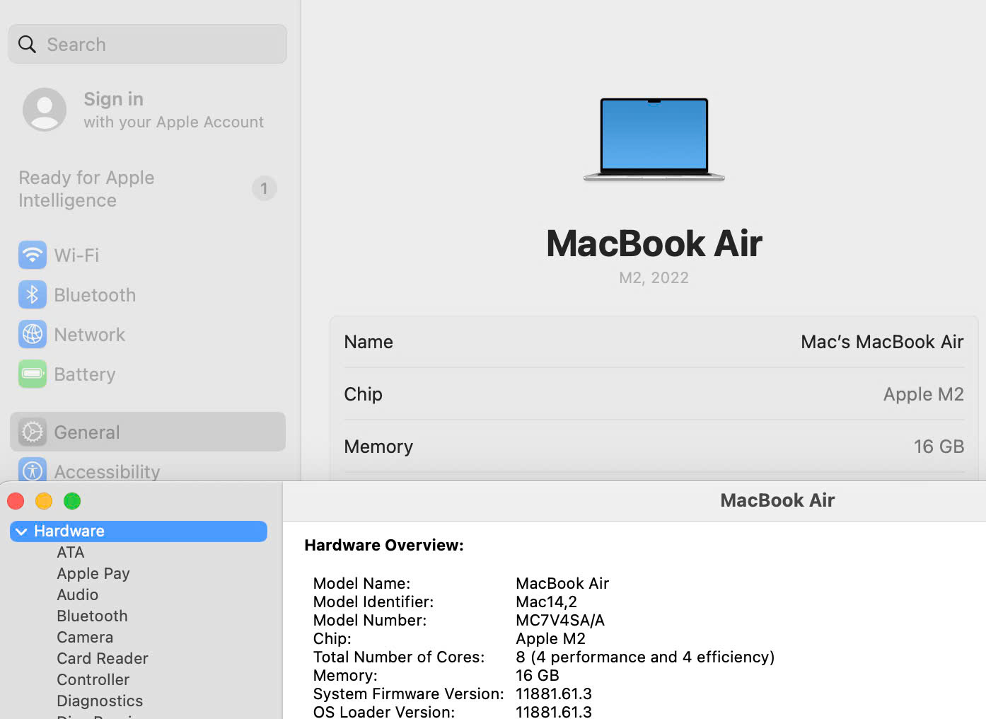
Task: Click the Apple Account avatar icon
Action: [45, 110]
